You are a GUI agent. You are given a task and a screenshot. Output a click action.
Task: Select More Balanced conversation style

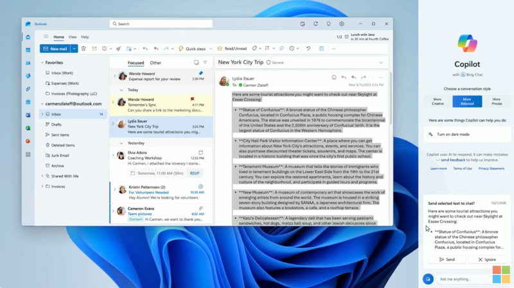click(467, 101)
